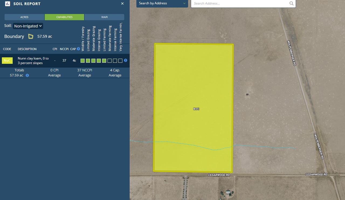Screen dimensions: 345x200
Task: Click the Very Intense Farming capability box
Action: point(120,61)
